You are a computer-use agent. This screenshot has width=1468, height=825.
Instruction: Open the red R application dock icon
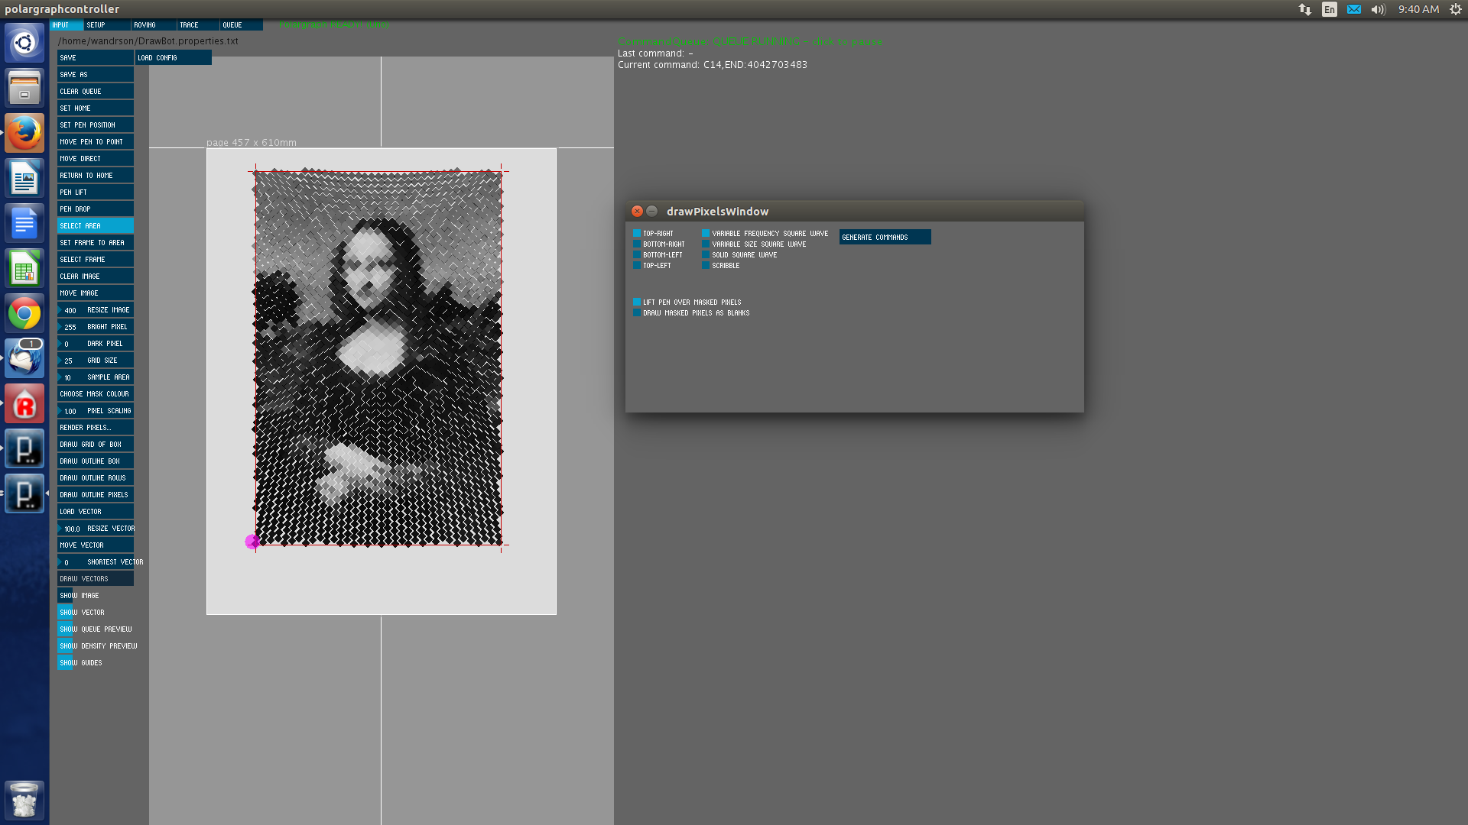click(24, 403)
